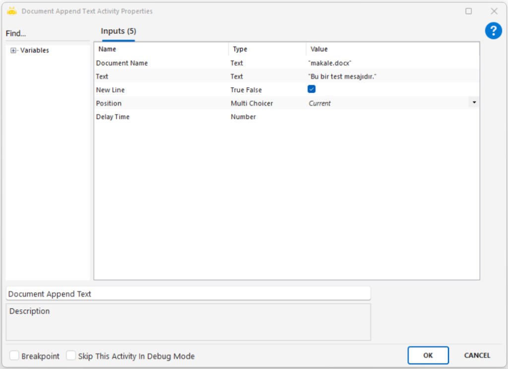508x369 pixels.
Task: Maximize the properties window
Action: pos(468,11)
